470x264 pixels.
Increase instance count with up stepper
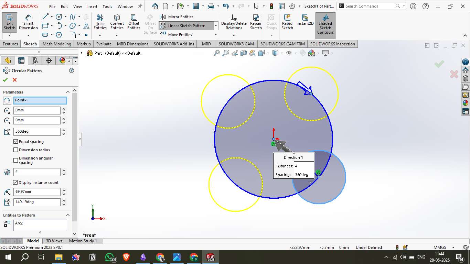click(x=64, y=170)
